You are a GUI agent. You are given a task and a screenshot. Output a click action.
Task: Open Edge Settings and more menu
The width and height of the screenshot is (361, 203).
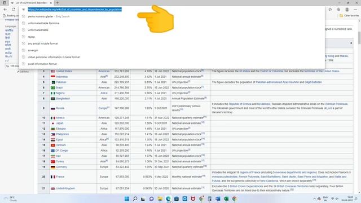(x=356, y=10)
